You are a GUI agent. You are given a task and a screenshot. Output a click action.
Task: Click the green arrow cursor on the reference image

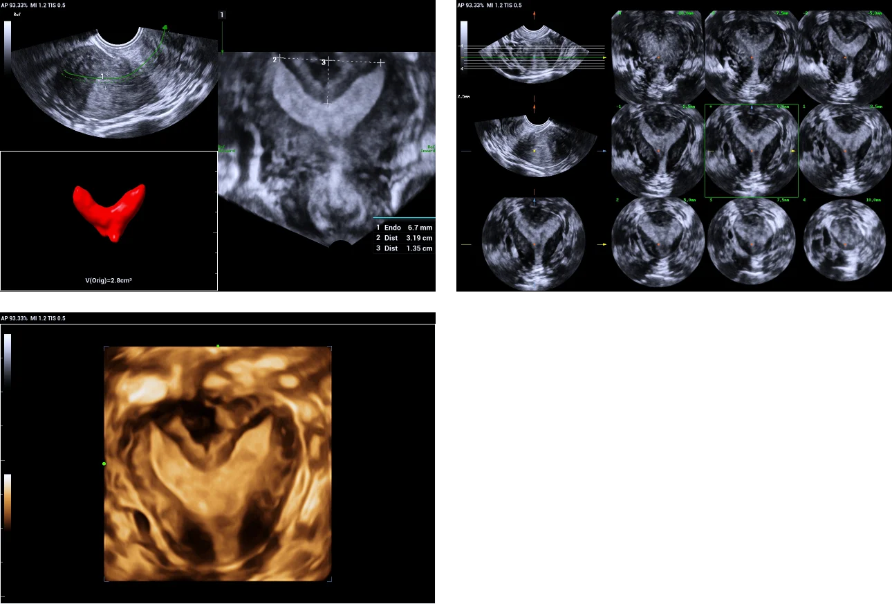(164, 28)
